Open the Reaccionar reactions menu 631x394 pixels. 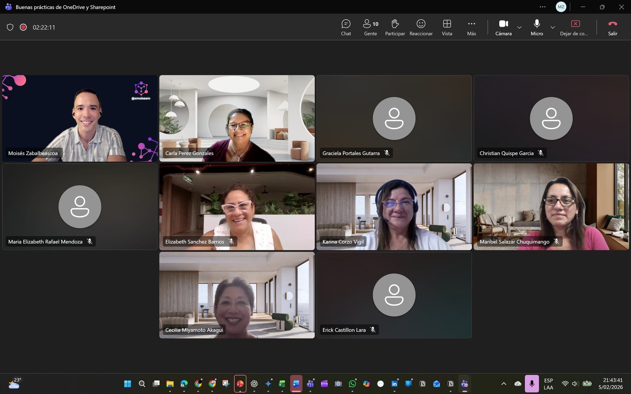pos(421,27)
